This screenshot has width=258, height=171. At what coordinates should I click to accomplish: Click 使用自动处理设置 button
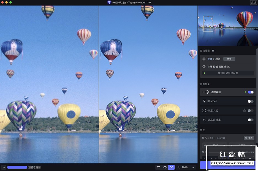[228, 73]
